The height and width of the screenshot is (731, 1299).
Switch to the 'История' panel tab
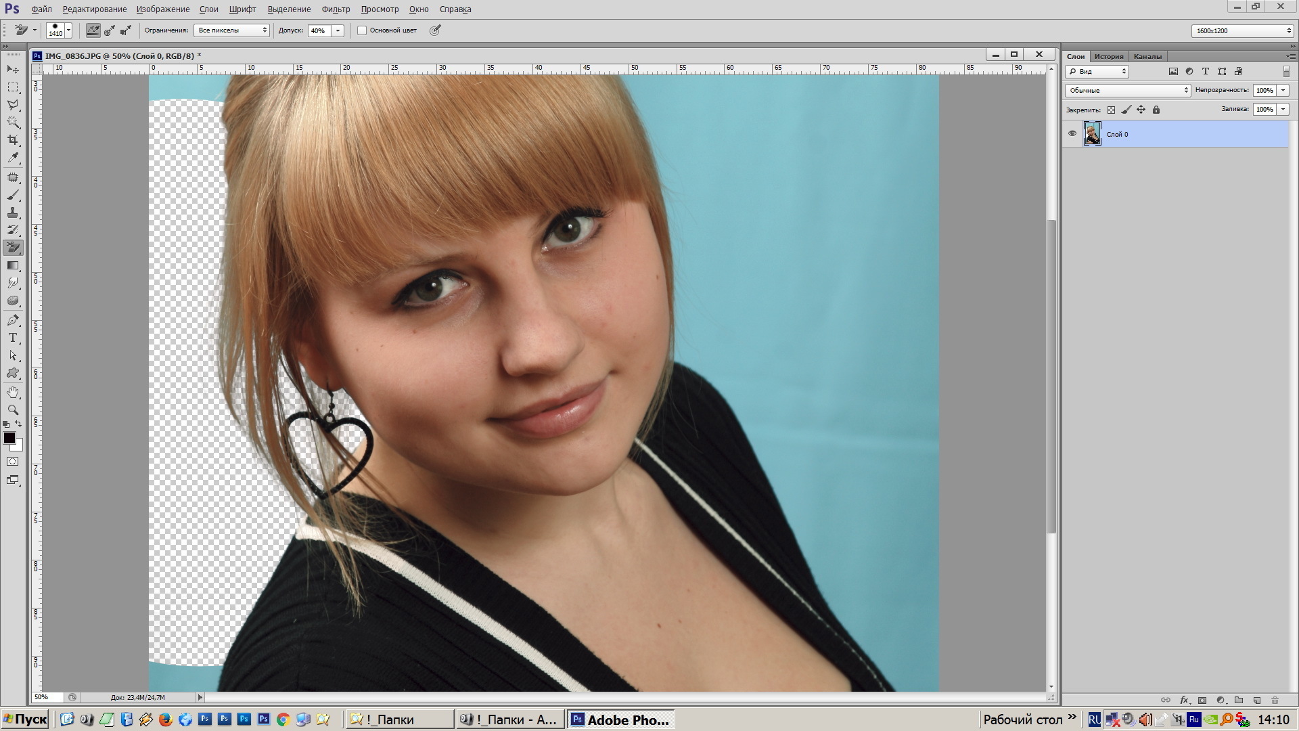(x=1108, y=56)
